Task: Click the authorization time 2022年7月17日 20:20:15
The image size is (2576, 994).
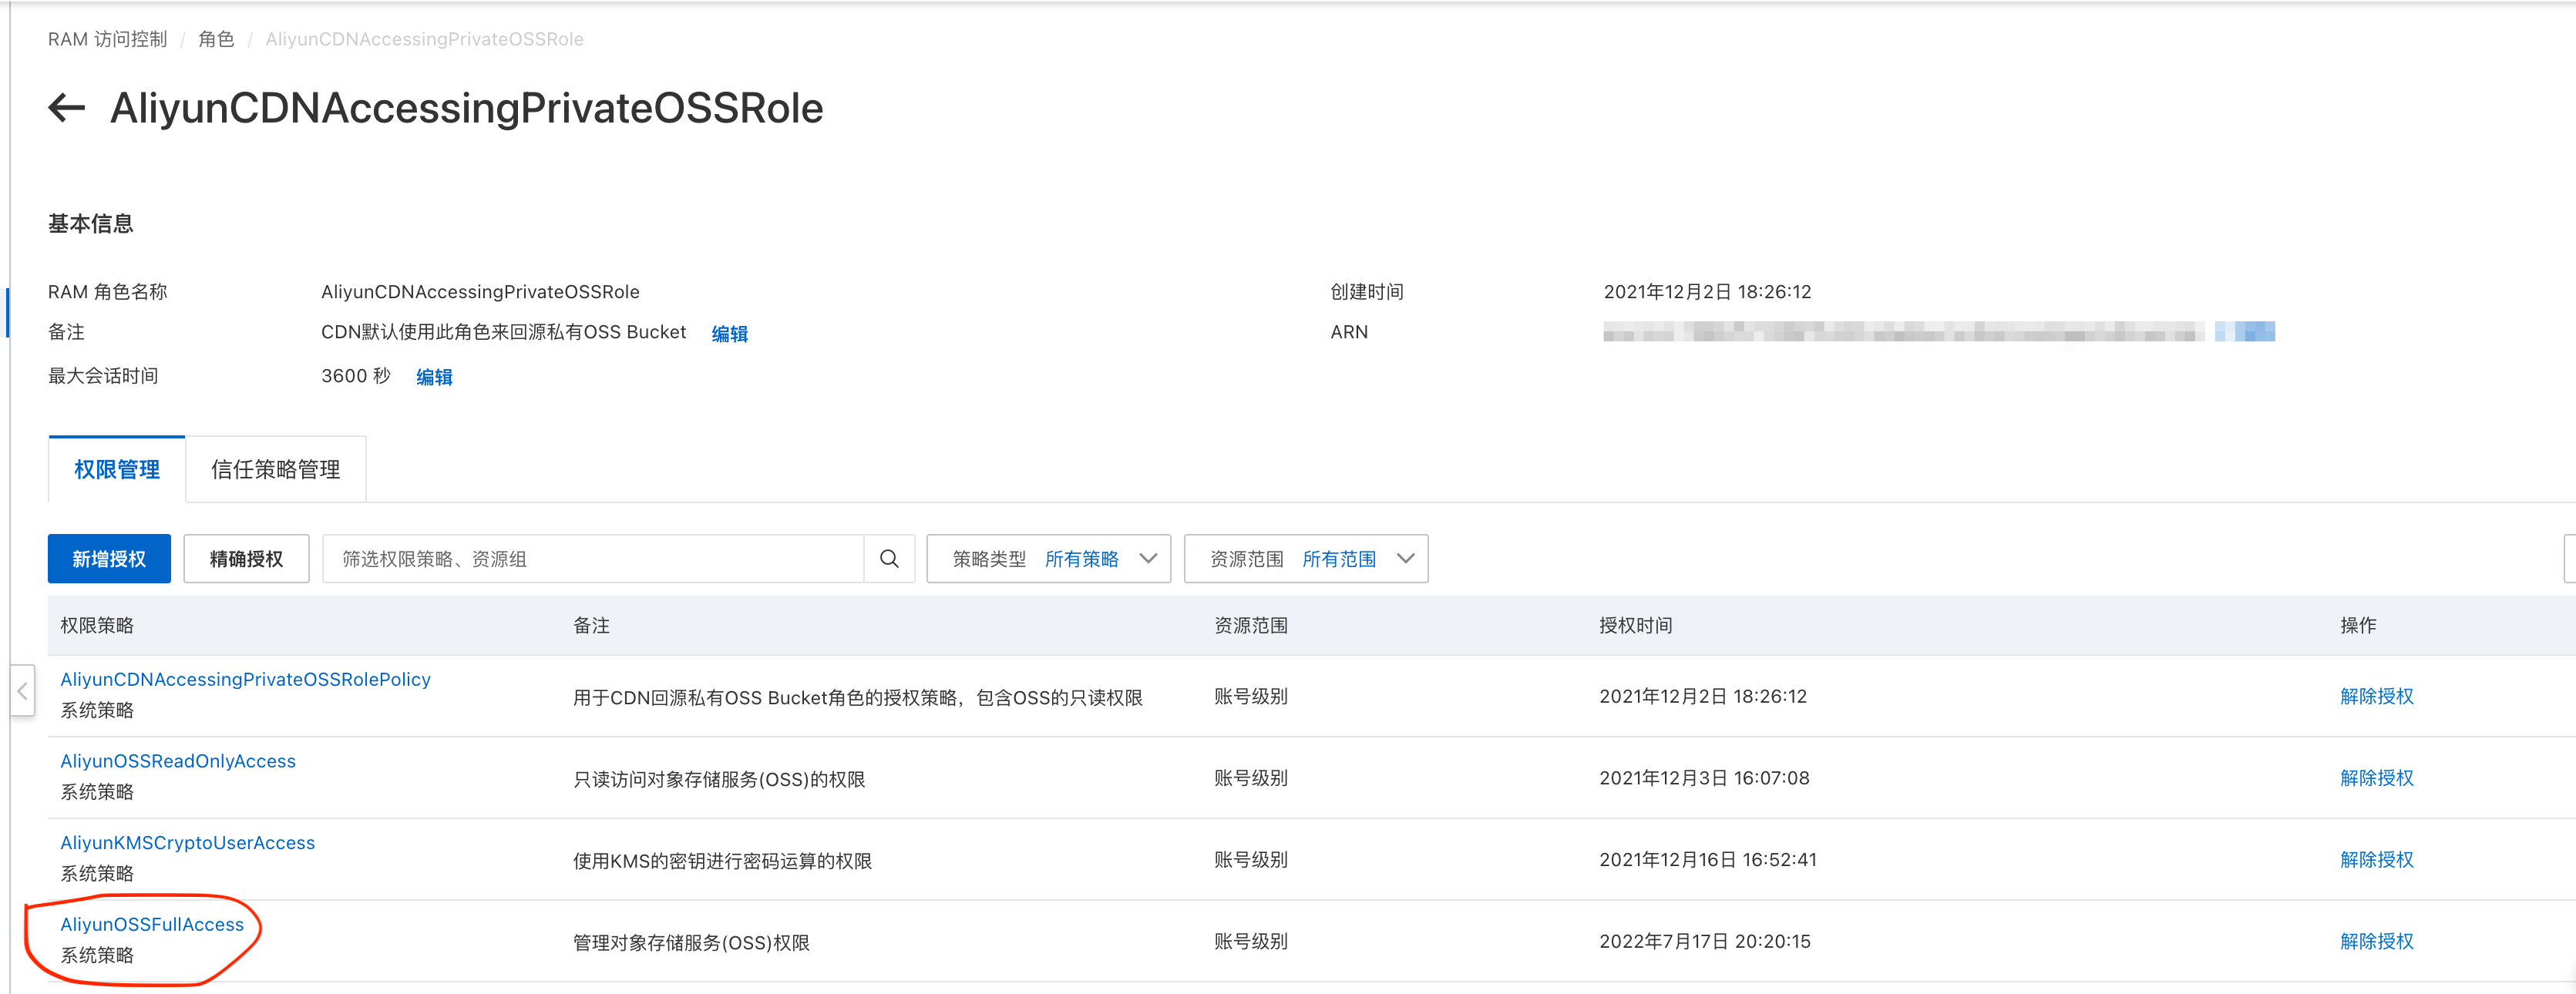Action: coord(1705,942)
